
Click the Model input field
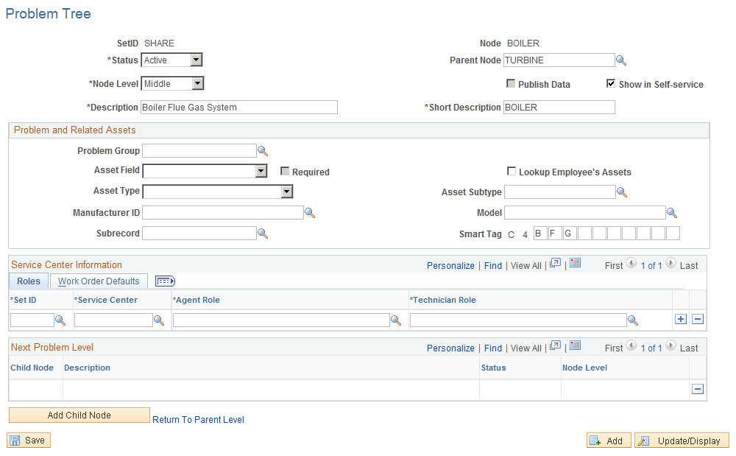[x=585, y=213]
